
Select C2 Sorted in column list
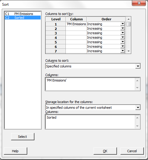(x=23, y=18)
